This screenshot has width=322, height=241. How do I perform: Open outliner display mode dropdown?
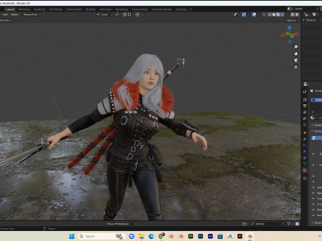coord(307,15)
